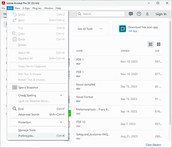Open the File menu
172x148 pixels.
3,8
